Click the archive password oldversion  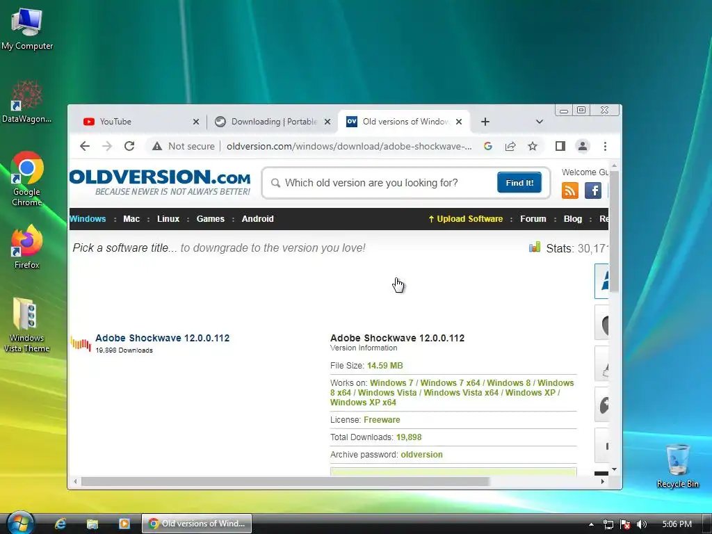(x=421, y=455)
